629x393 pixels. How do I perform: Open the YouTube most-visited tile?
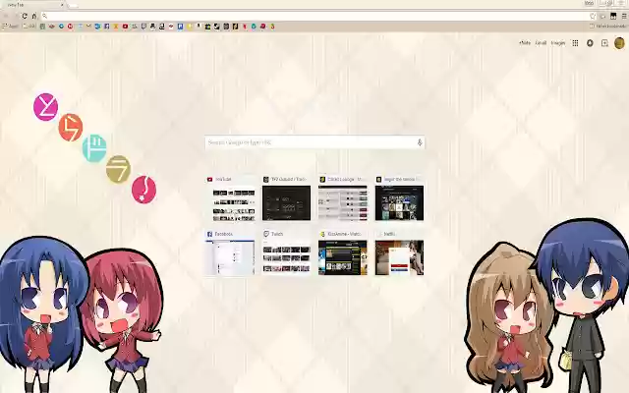(x=230, y=198)
